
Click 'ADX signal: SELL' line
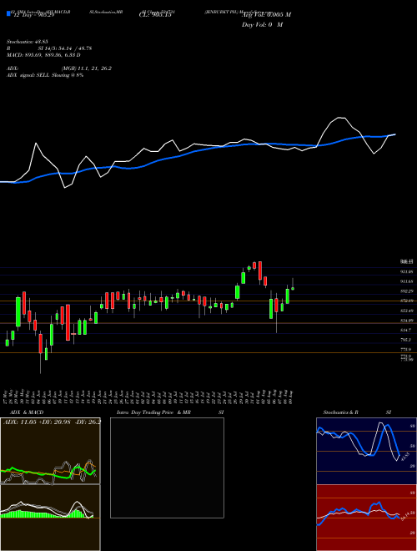(x=45, y=75)
